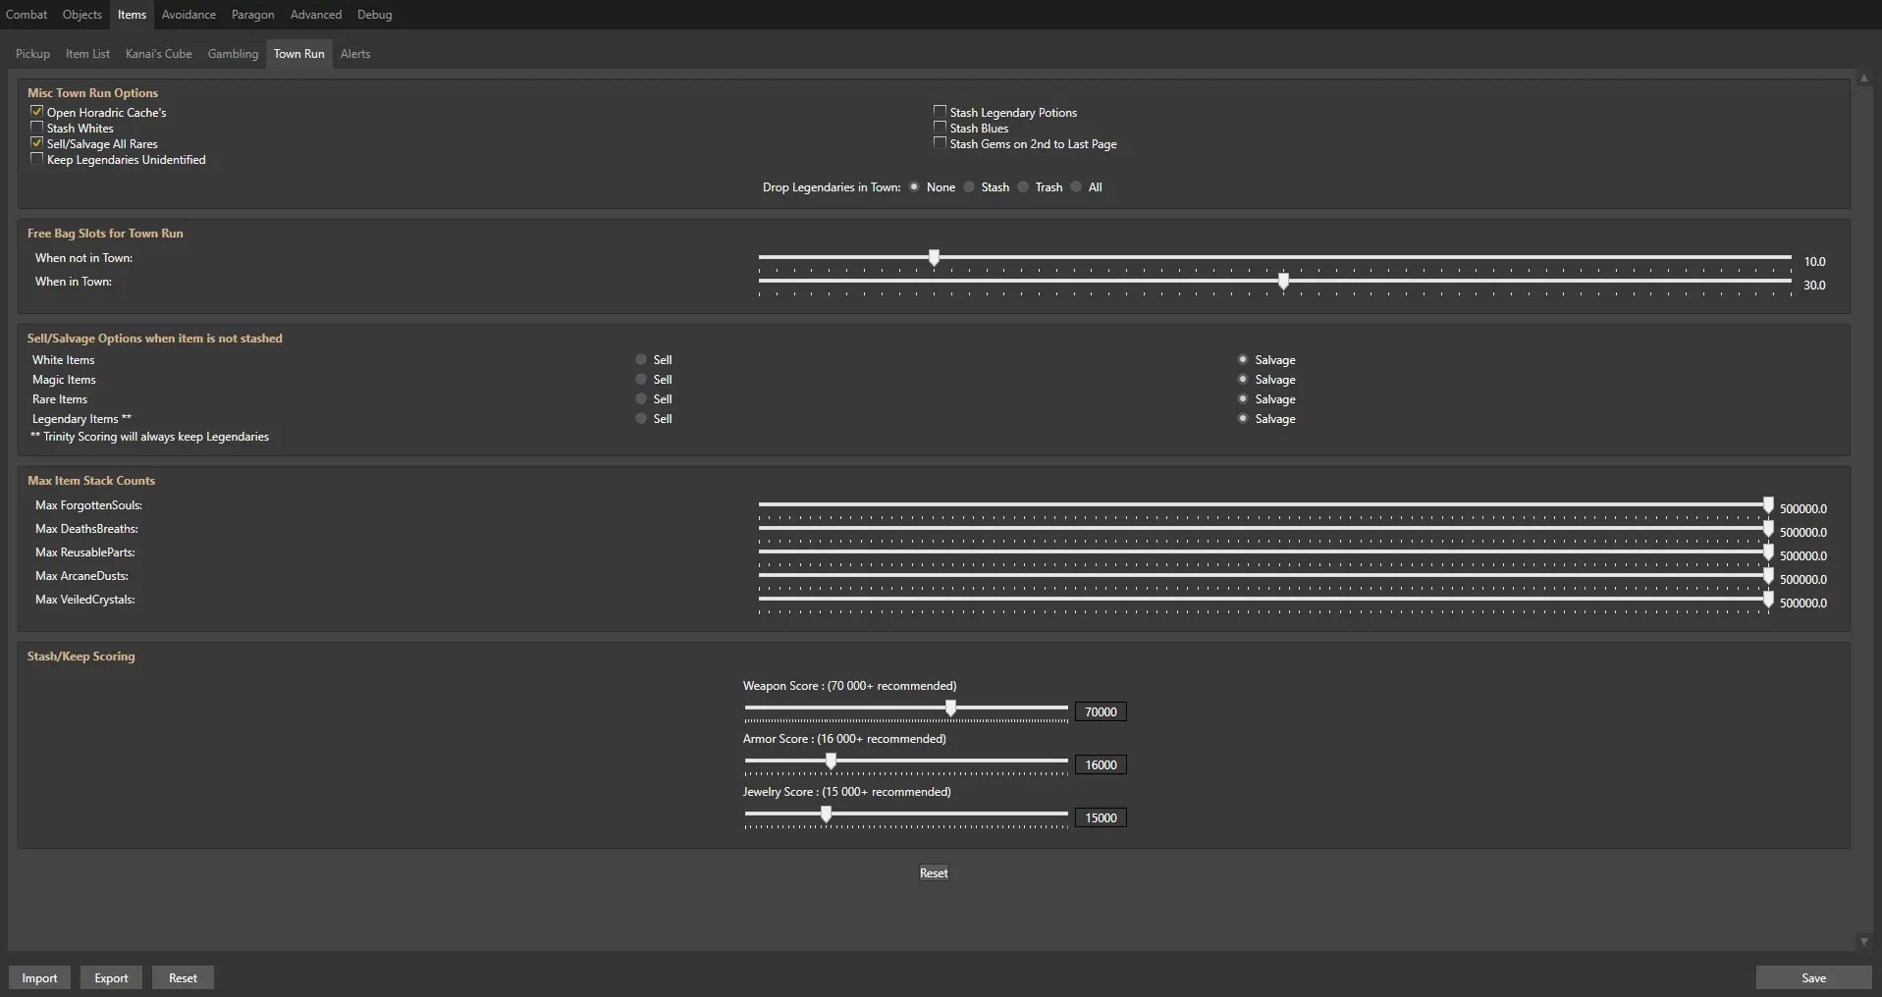
Task: Check Stash Gems on 2nd to Last Page
Action: pyautogui.click(x=940, y=143)
